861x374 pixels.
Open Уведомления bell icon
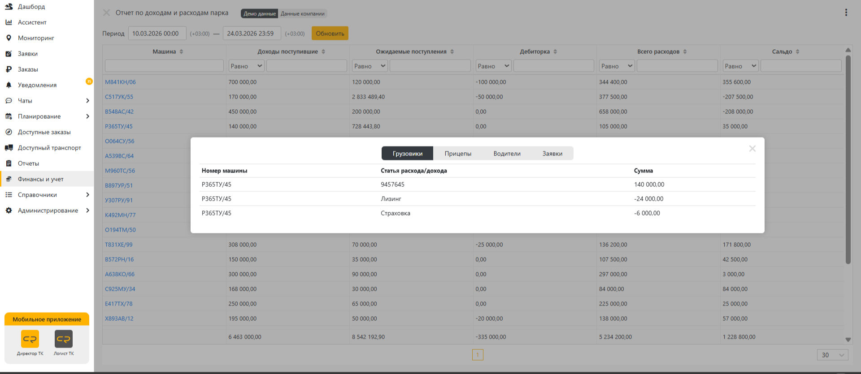[x=9, y=85]
